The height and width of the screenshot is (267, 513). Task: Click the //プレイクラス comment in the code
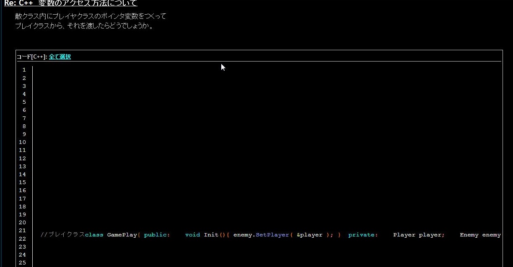pyautogui.click(x=62, y=235)
